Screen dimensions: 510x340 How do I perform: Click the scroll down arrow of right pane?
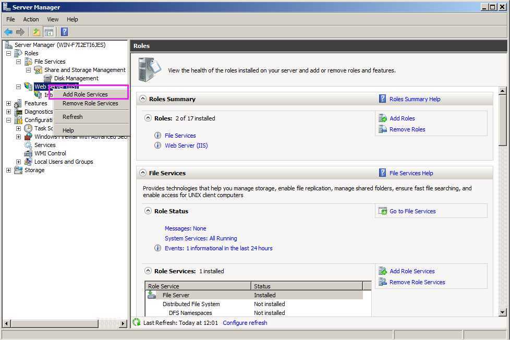pyautogui.click(x=502, y=312)
